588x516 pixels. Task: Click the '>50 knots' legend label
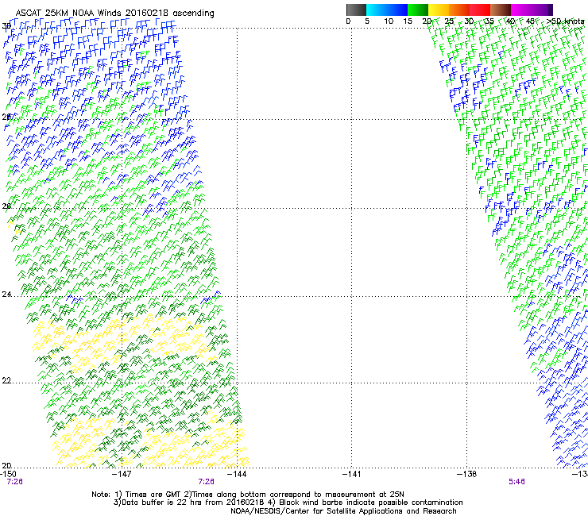pyautogui.click(x=565, y=21)
